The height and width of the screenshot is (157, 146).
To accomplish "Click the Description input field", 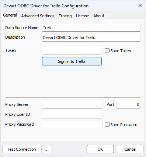I will click(91, 38).
